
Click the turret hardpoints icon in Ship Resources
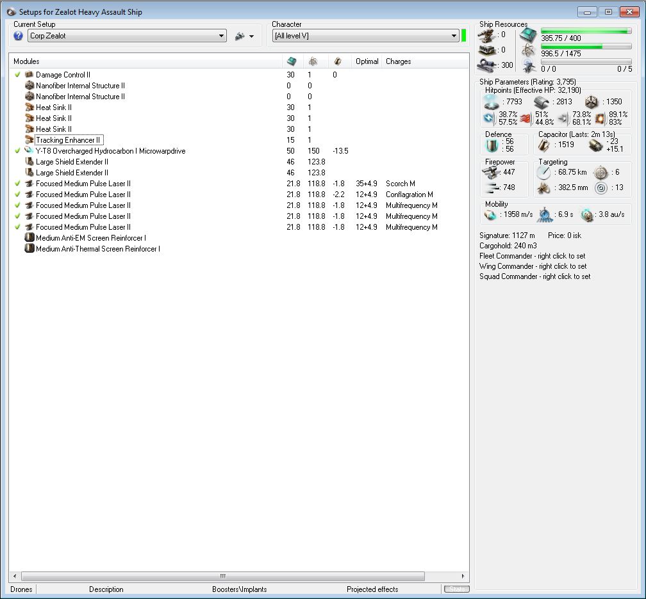(486, 36)
